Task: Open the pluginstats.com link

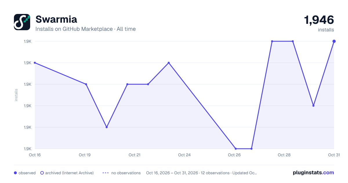Action: tap(313, 173)
